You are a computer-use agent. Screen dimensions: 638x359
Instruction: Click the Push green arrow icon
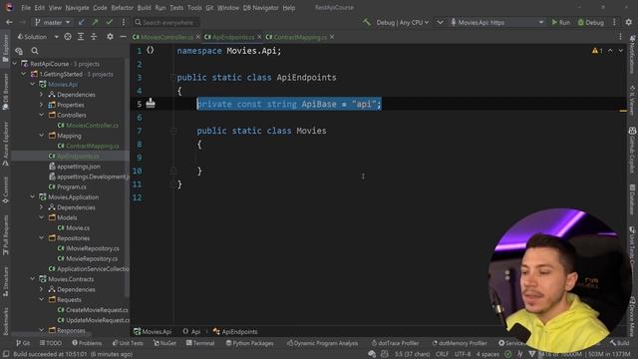(96, 22)
